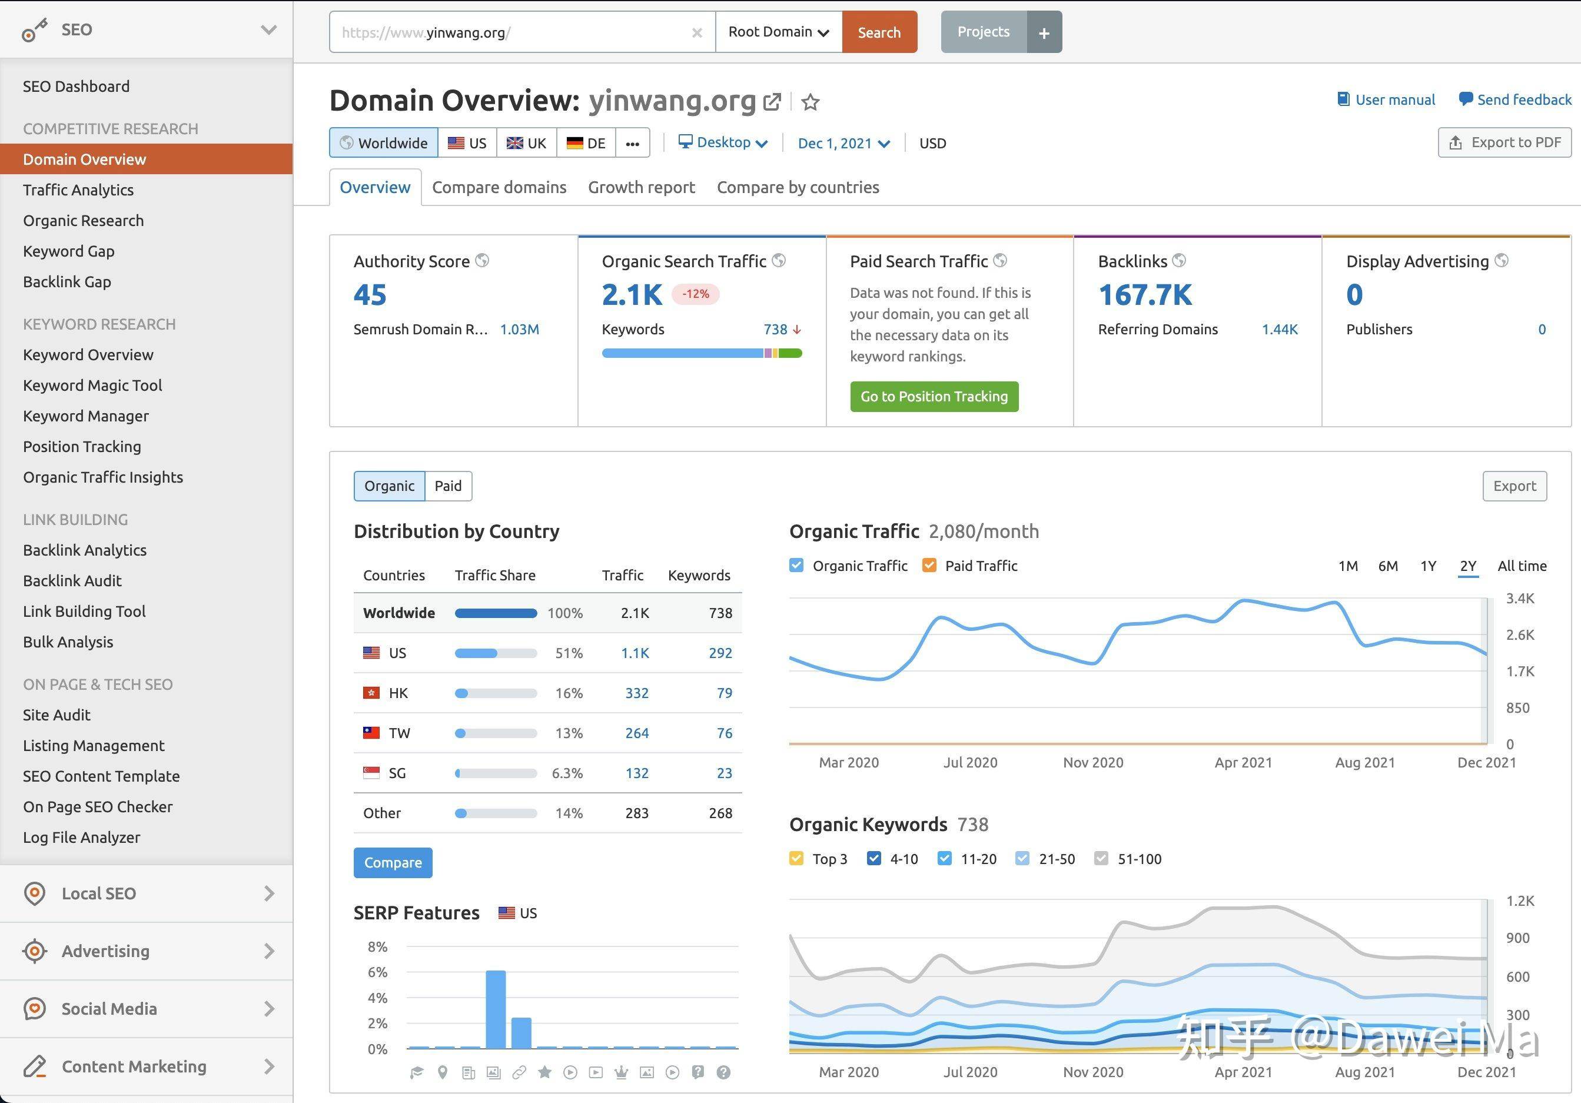
Task: Click info globe beside Backlinks
Action: (1179, 260)
